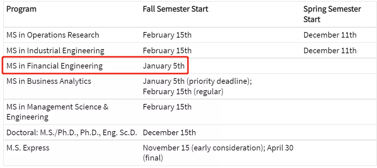Click February 15th (regular) deadline text
This screenshot has width=377, height=168.
[183, 91]
